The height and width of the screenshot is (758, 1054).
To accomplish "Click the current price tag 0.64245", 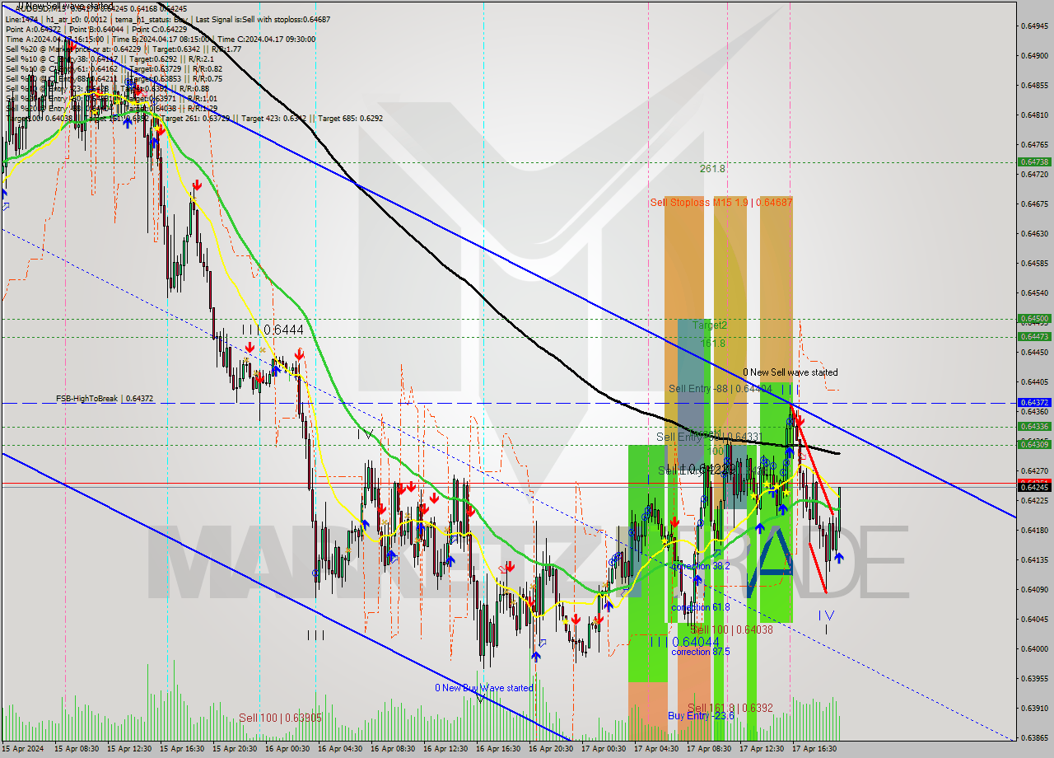I will 1034,487.
